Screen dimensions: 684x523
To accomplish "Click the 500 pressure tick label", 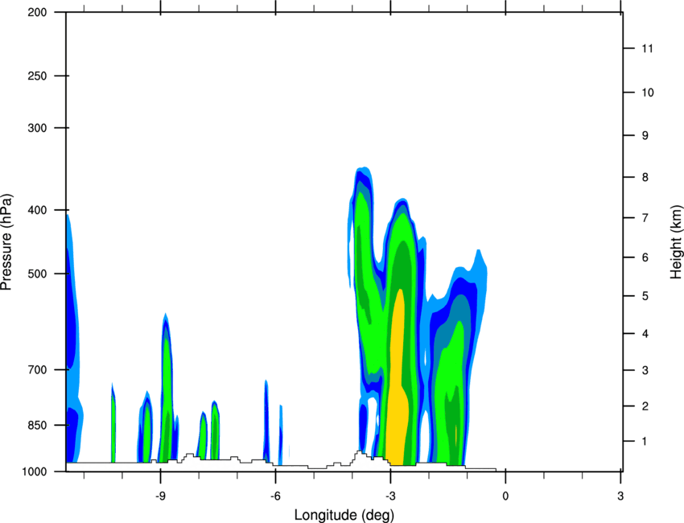I will point(37,274).
